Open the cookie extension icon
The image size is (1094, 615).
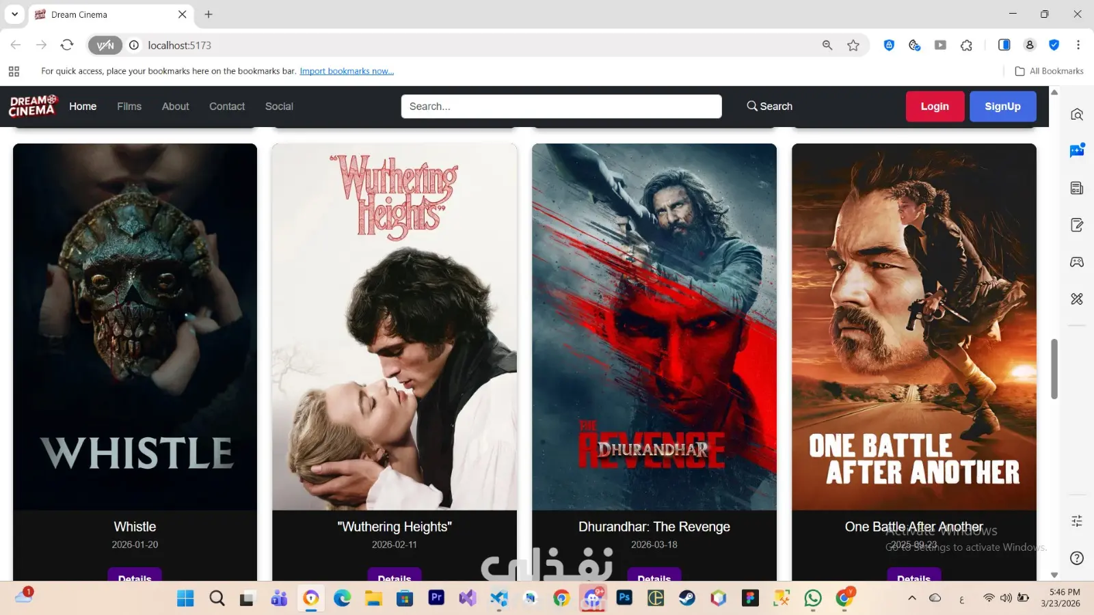[x=914, y=45]
